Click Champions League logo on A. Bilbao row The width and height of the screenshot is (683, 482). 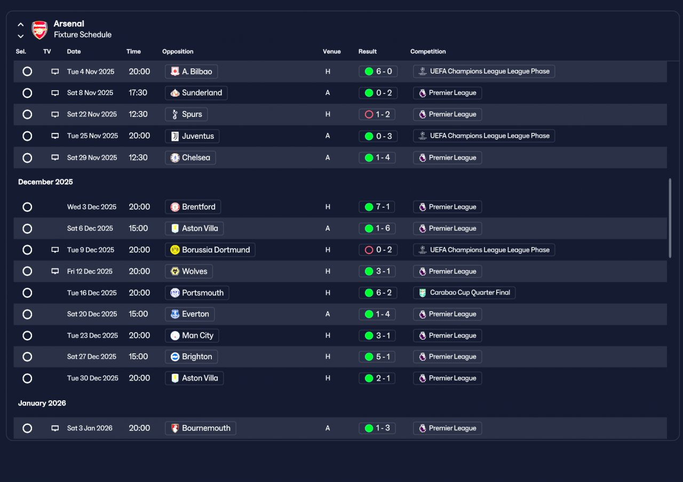423,72
